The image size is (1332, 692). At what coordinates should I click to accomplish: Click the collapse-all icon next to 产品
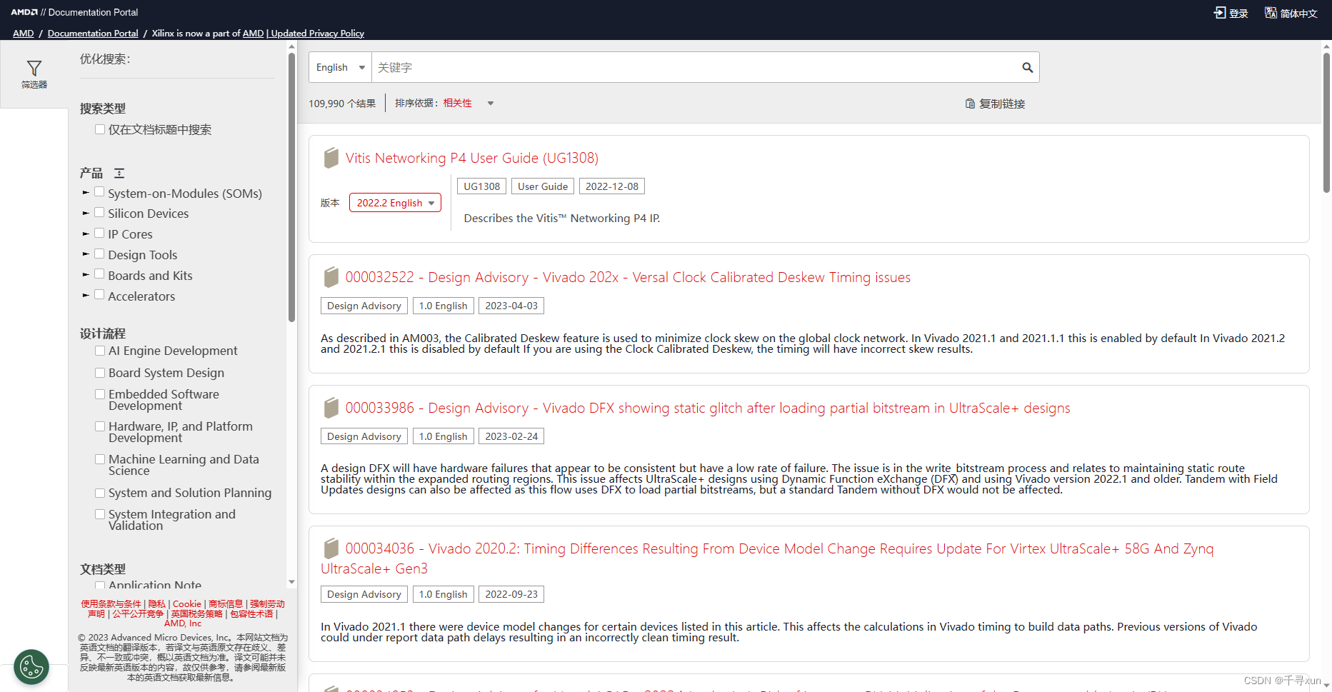(x=119, y=173)
